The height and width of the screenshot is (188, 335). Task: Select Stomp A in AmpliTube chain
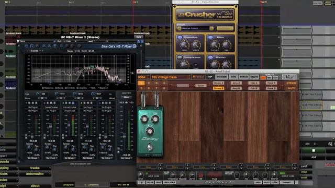coord(218,83)
